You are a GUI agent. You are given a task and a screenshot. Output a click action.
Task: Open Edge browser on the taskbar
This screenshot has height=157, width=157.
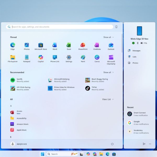[x=108, y=154]
